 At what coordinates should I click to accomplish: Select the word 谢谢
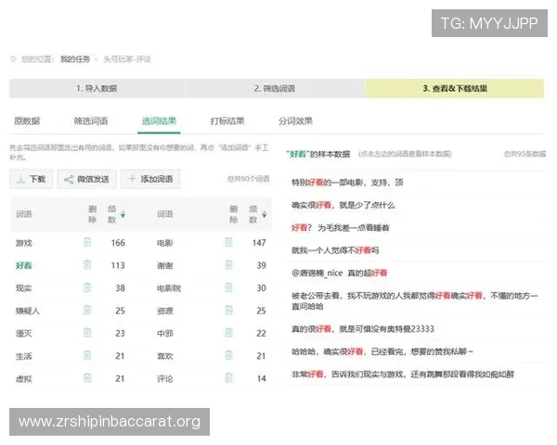(165, 265)
